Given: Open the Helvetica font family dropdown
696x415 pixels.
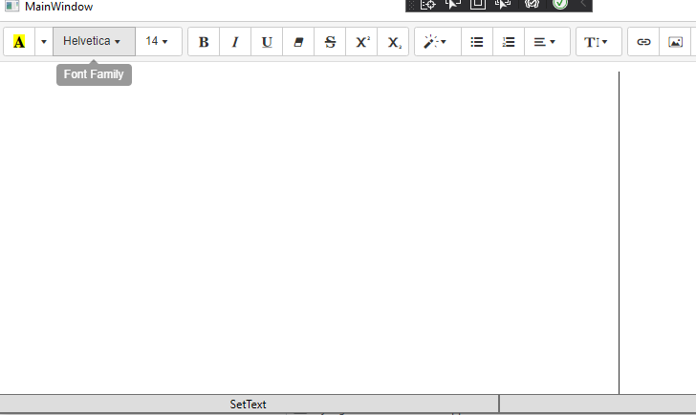Looking at the screenshot, I should click(x=94, y=42).
